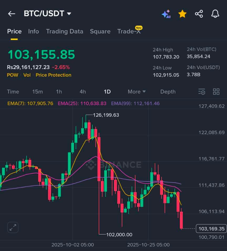Expand the chart to fullscreen mode
This screenshot has width=227, height=251.
coord(12,227)
